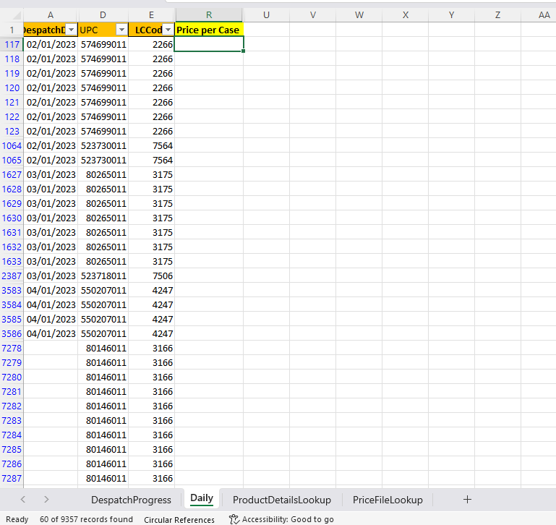Open the ProductDetailsLookup sheet tab
Viewport: 556px width, 525px height.
tap(281, 500)
